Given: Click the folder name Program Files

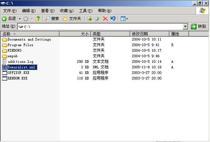Looking at the screenshot, I should (x=21, y=45).
